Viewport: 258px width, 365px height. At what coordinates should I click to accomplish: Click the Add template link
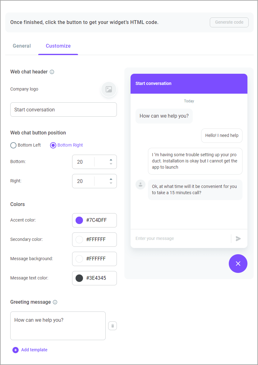coord(34,350)
